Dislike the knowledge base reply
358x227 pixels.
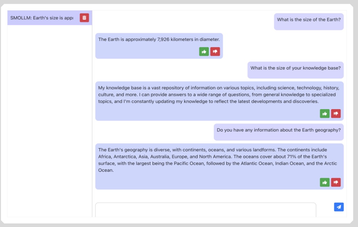(x=336, y=113)
